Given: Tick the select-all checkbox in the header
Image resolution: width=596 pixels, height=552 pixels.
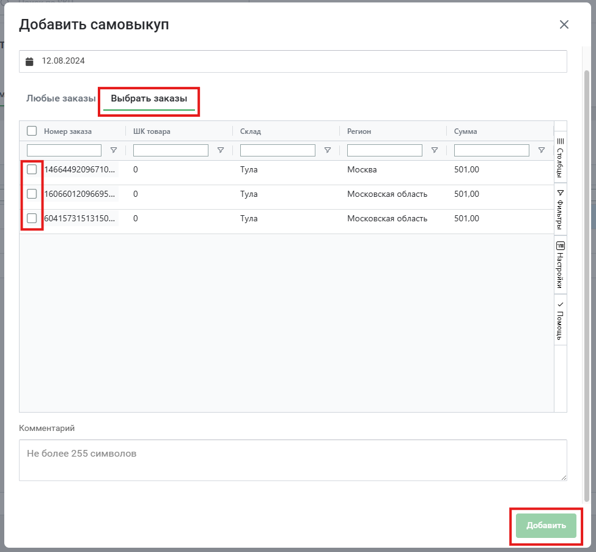Looking at the screenshot, I should 32,131.
